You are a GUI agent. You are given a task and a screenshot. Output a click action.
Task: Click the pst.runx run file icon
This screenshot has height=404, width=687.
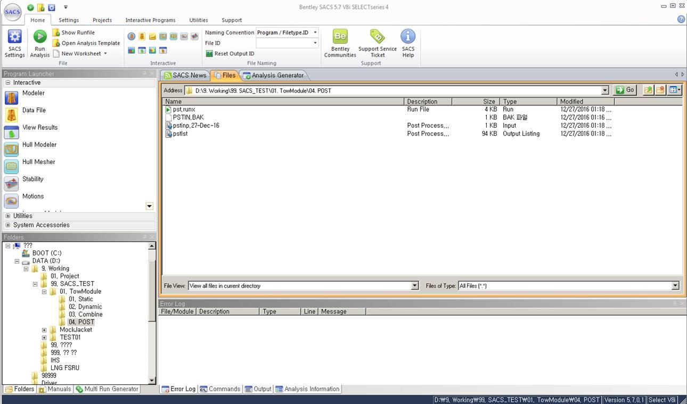(x=168, y=110)
